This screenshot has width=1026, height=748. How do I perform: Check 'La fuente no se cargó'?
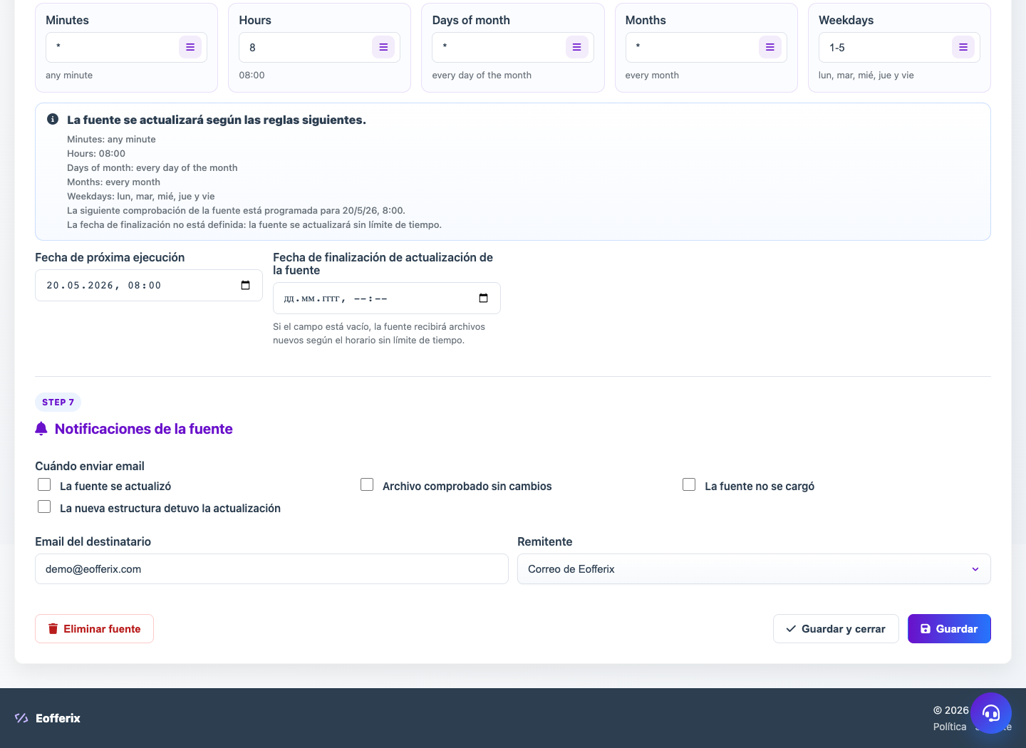(x=689, y=484)
